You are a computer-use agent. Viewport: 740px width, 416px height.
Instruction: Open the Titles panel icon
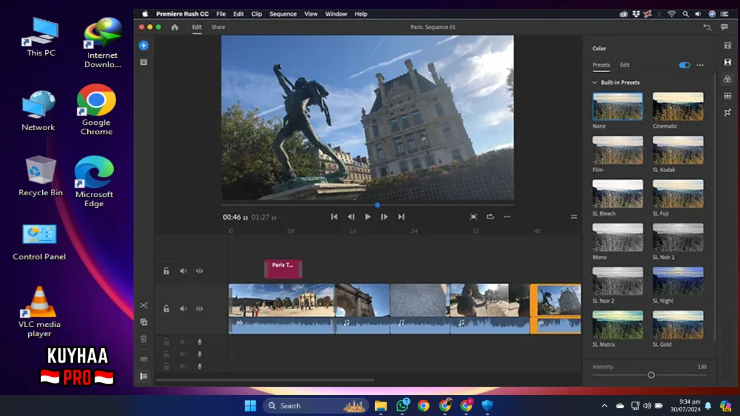pos(728,46)
